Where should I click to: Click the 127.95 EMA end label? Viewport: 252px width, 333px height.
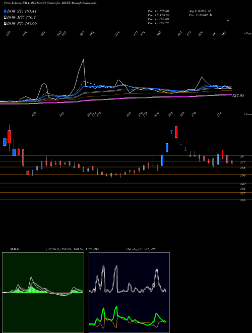click(238, 96)
